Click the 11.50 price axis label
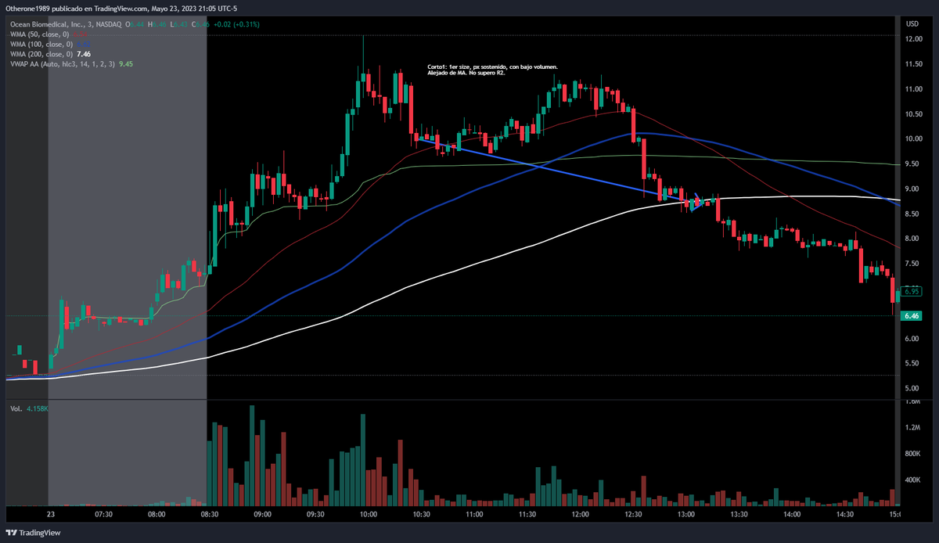This screenshot has height=543, width=939. click(912, 64)
